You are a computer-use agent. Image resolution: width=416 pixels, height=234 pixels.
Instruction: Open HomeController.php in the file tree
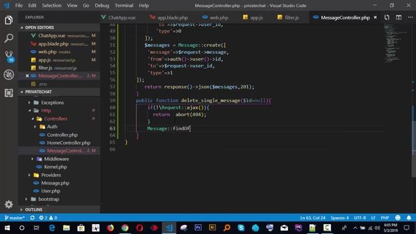tap(68, 143)
